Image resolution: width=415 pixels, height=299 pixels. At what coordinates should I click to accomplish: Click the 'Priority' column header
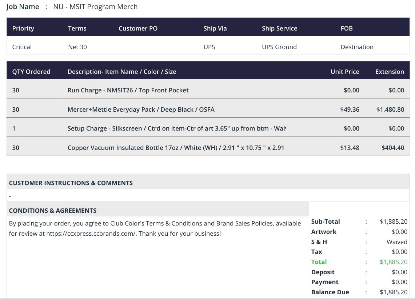(x=23, y=28)
